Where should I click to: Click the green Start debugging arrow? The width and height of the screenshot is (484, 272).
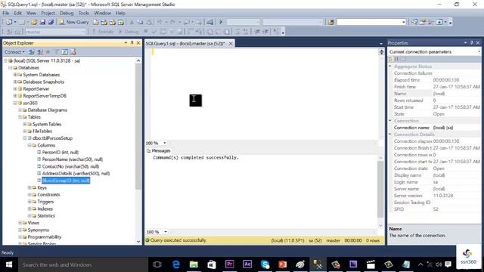coord(221,22)
